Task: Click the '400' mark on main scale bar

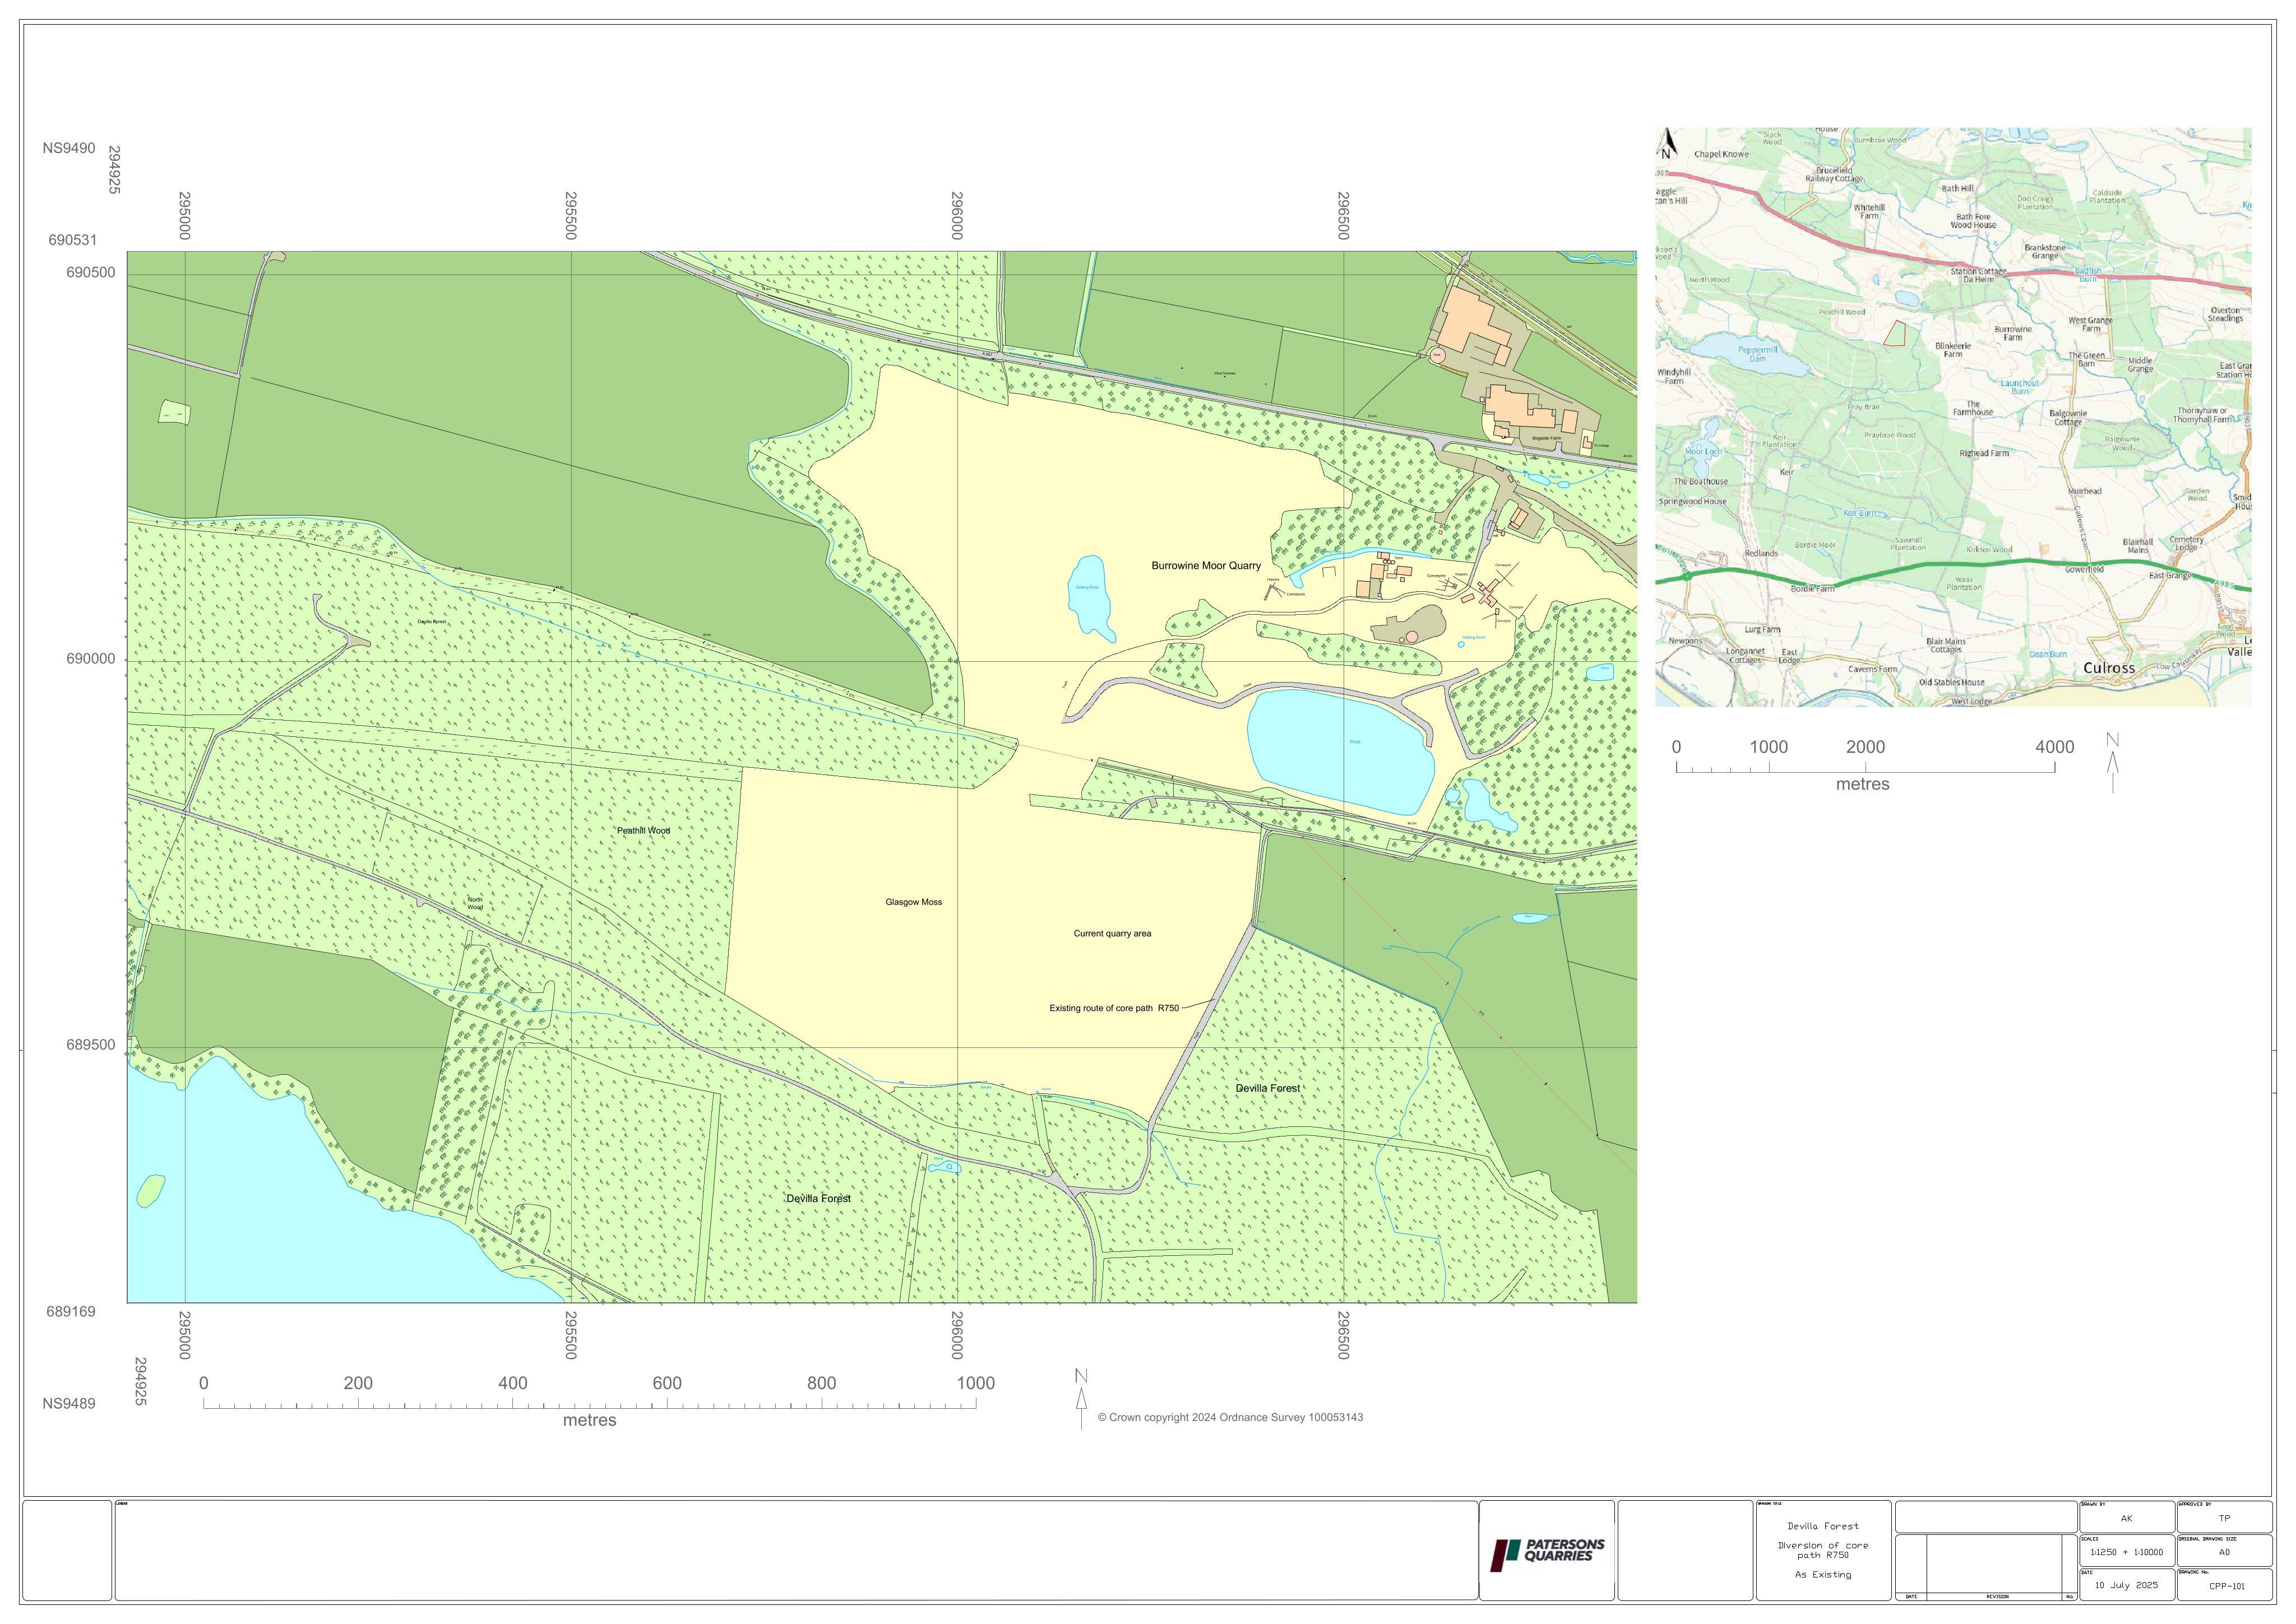Action: (512, 1384)
